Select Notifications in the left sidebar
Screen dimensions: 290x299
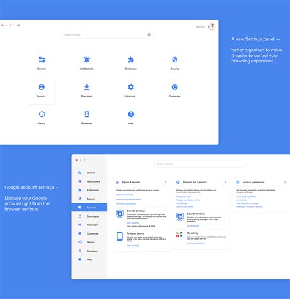89,181
